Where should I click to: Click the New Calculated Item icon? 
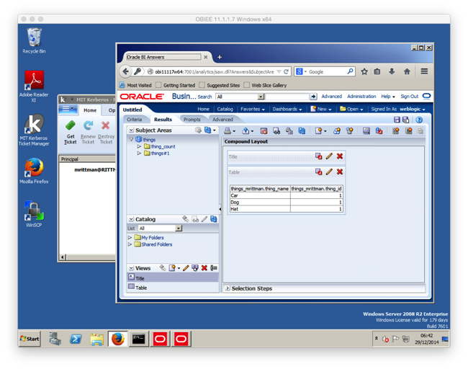click(x=349, y=131)
